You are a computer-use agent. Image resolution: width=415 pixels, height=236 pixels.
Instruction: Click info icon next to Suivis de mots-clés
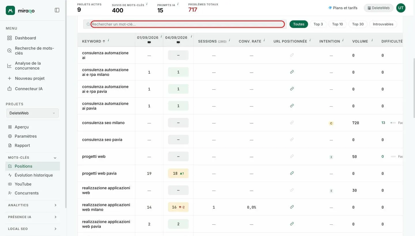pyautogui.click(x=147, y=4)
